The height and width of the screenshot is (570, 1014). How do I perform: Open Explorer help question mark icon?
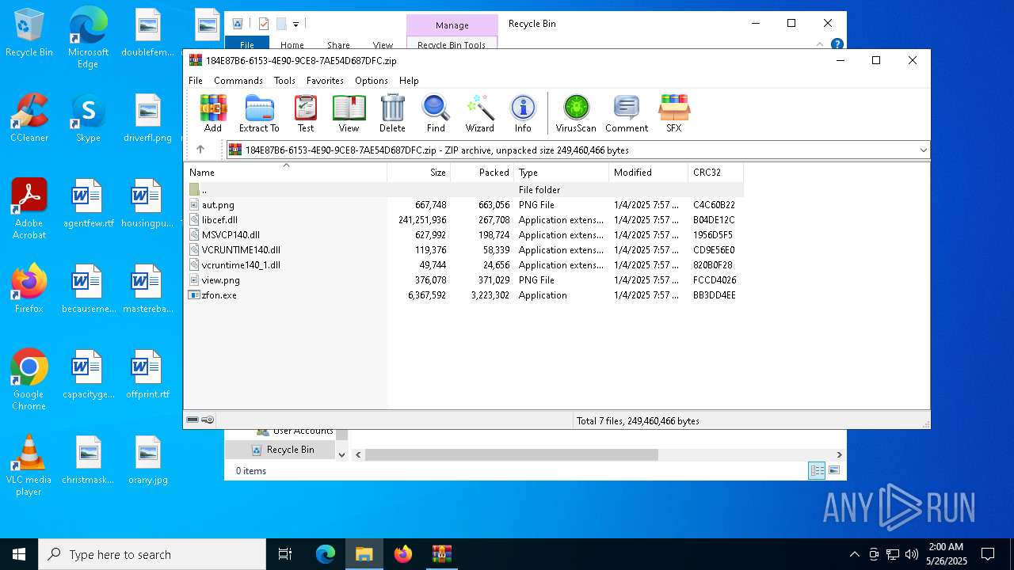pyautogui.click(x=837, y=44)
